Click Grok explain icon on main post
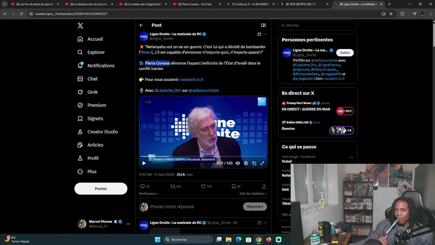 pos(259,34)
